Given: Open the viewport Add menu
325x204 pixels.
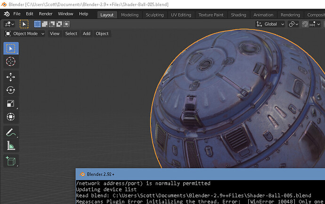Looking at the screenshot, I should pyautogui.click(x=87, y=34).
